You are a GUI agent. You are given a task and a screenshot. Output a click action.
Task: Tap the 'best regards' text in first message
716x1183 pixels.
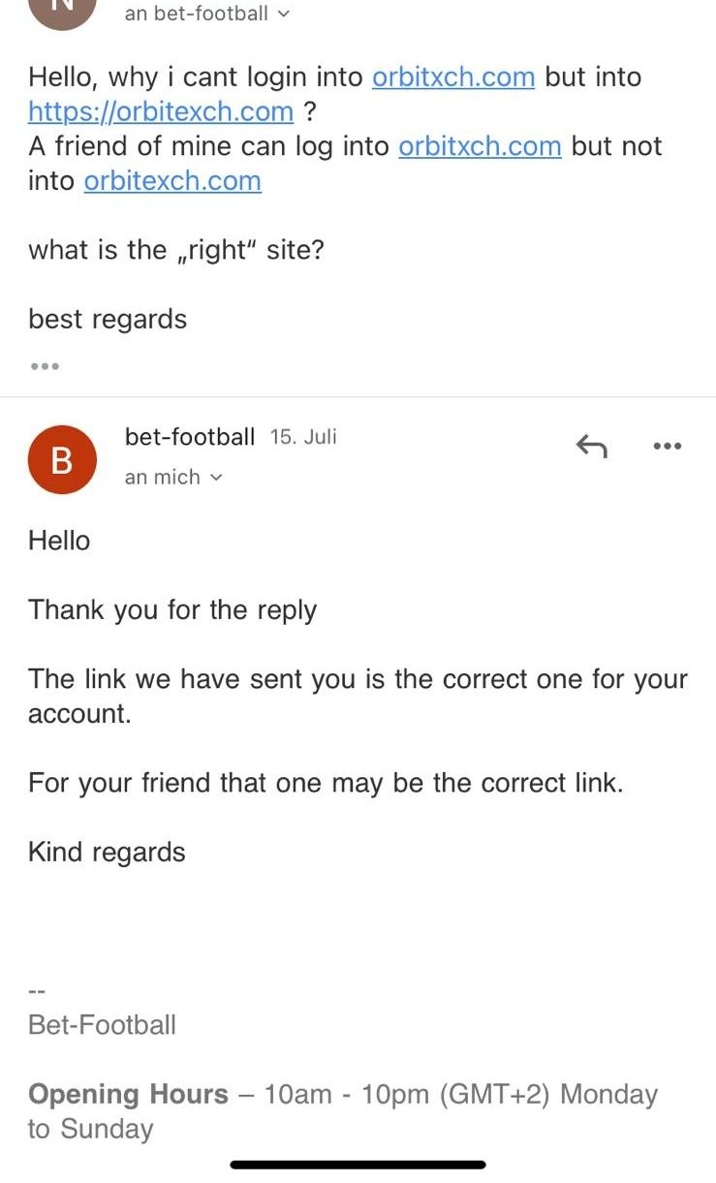pyautogui.click(x=108, y=320)
